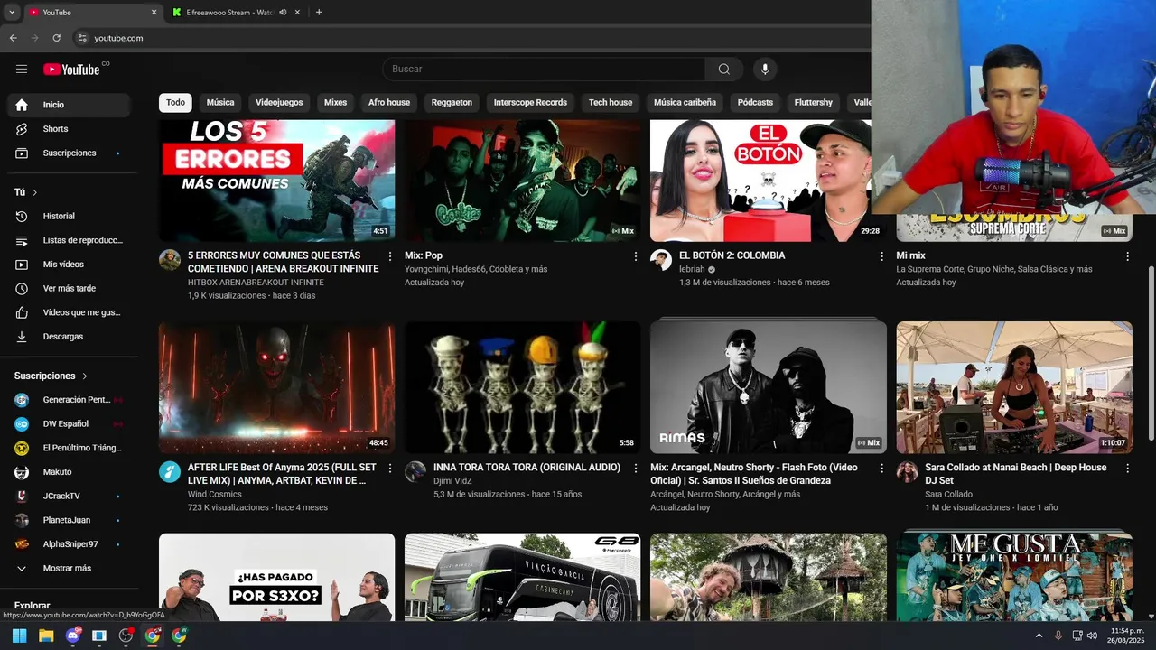This screenshot has width=1156, height=650.
Task: Expand Mostrar más subscriptions
Action: click(69, 569)
